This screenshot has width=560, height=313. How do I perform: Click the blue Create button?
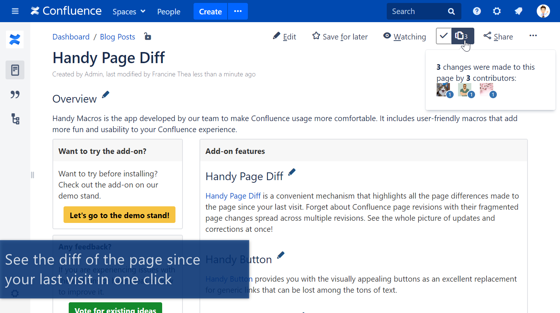[210, 11]
